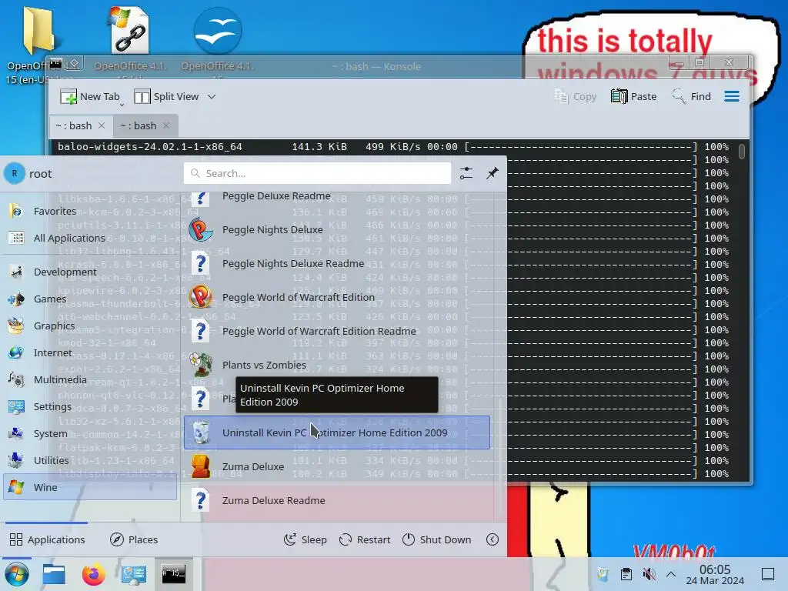The image size is (788, 591).
Task: Expand more power options chevron
Action: tap(492, 539)
